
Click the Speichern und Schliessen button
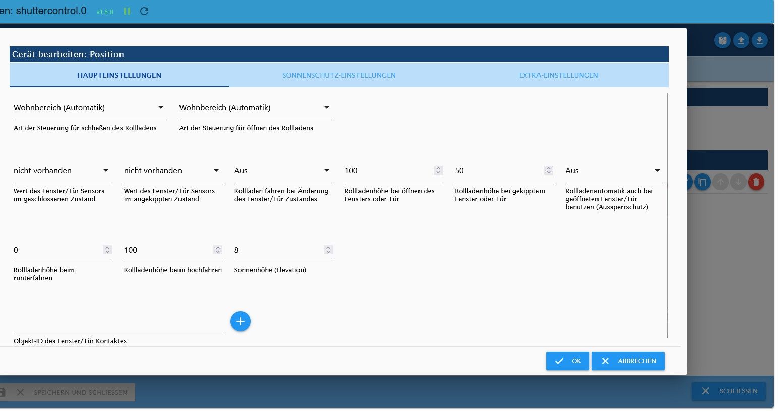click(68, 392)
